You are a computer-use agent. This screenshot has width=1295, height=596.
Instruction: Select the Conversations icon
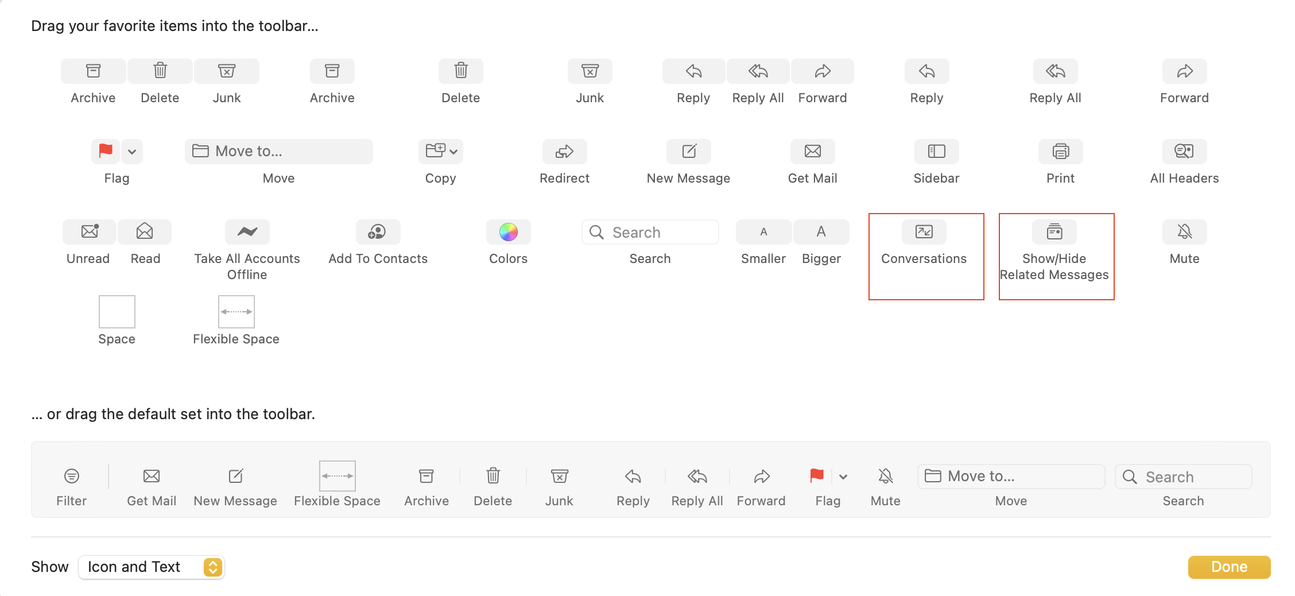(924, 232)
